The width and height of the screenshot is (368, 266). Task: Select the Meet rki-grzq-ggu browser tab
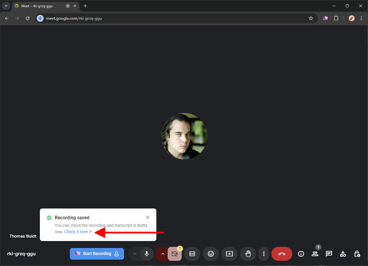pyautogui.click(x=46, y=6)
